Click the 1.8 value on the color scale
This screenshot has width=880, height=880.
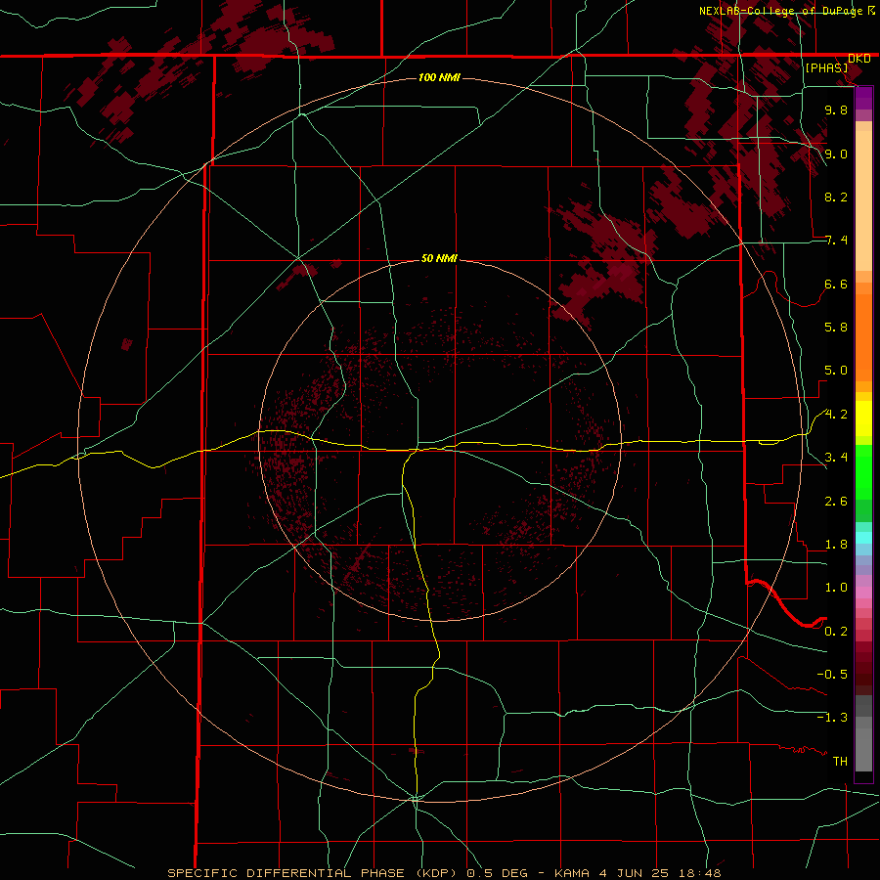(836, 545)
